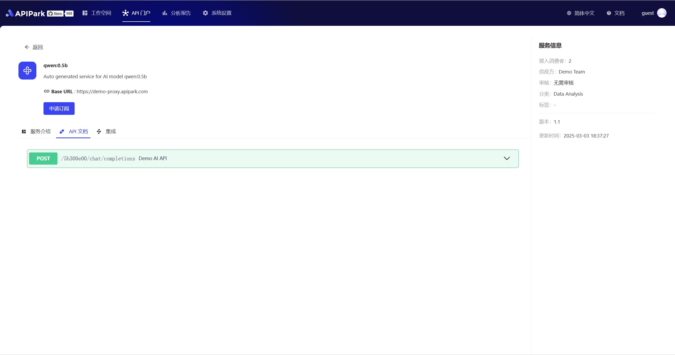Click the system settings gear icon
The image size is (675, 355).
[205, 13]
